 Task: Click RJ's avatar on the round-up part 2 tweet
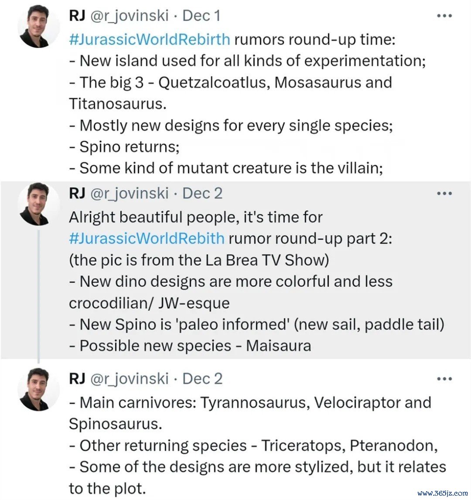point(39,204)
